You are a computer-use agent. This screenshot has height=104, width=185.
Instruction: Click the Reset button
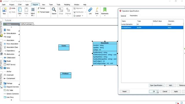(125, 92)
